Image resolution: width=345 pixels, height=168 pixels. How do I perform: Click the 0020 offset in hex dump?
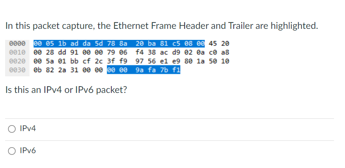point(17,61)
